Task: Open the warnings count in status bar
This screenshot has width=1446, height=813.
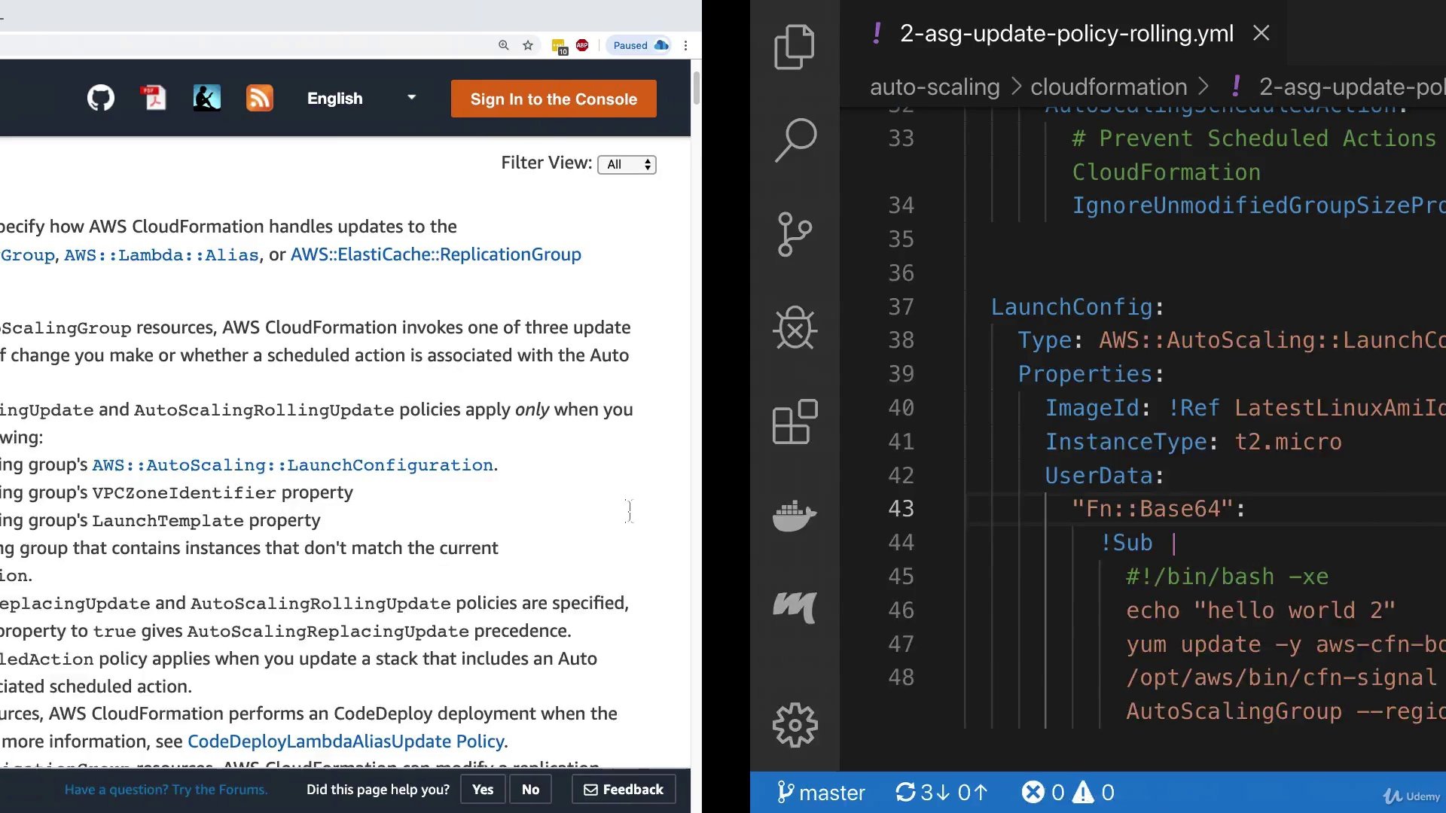Action: coord(1094,793)
